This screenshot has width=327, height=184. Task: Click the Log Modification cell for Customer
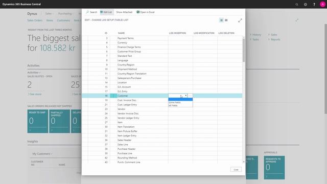pos(205,96)
